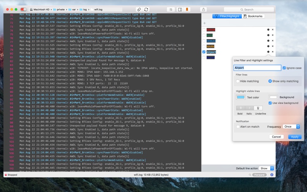Viewport: 307px width, 192px height.
Task: Click the Airport filter text field
Action: (257, 68)
